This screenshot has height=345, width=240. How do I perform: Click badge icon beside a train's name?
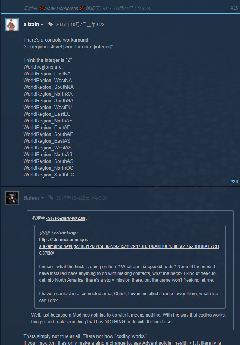(50, 24)
